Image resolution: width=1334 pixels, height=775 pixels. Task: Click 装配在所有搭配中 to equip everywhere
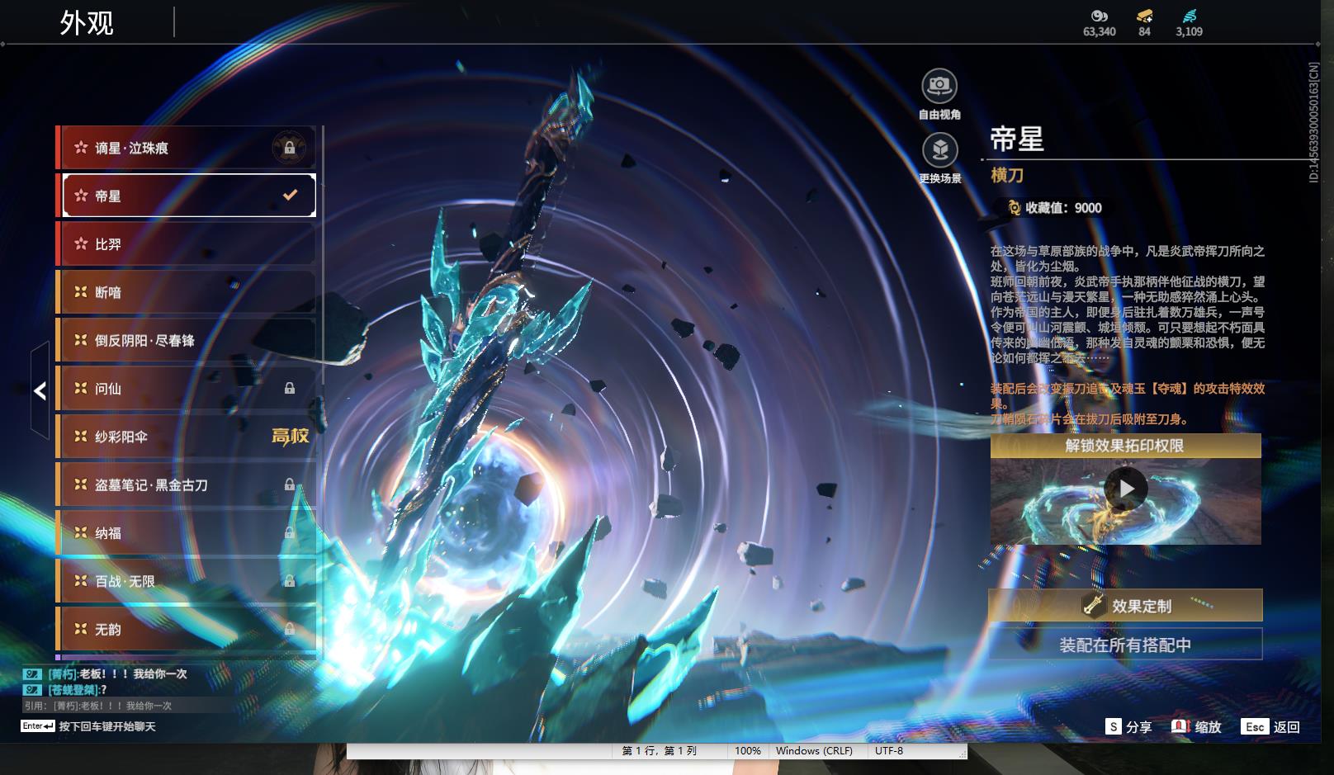(x=1125, y=645)
